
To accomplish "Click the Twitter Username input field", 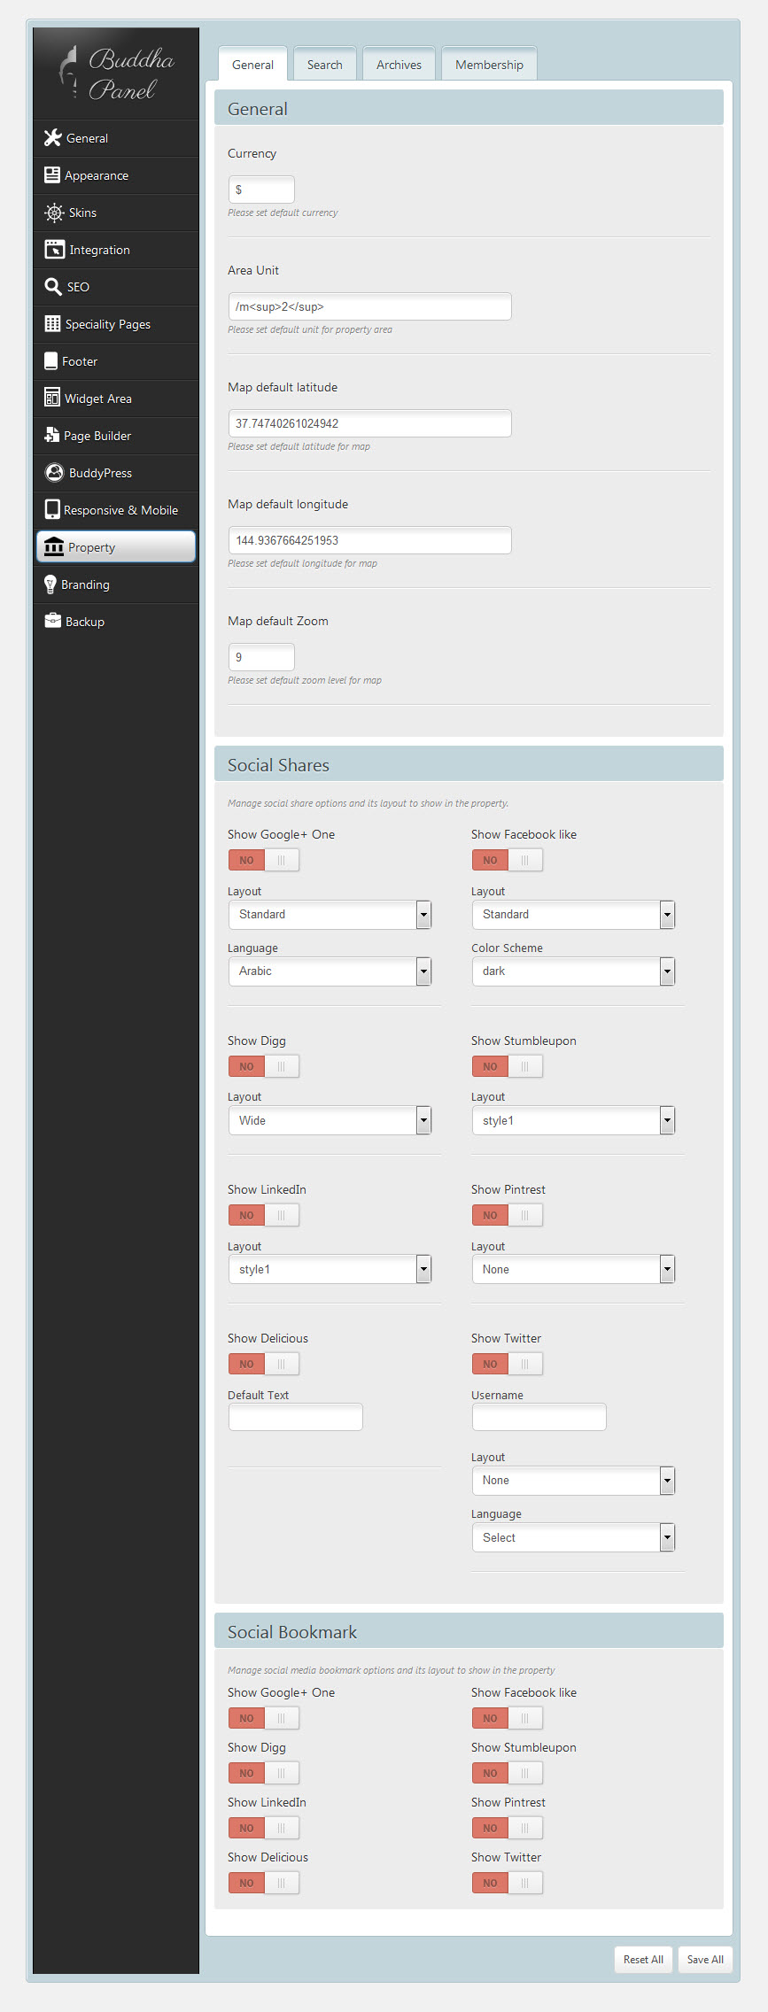I will pos(539,1417).
